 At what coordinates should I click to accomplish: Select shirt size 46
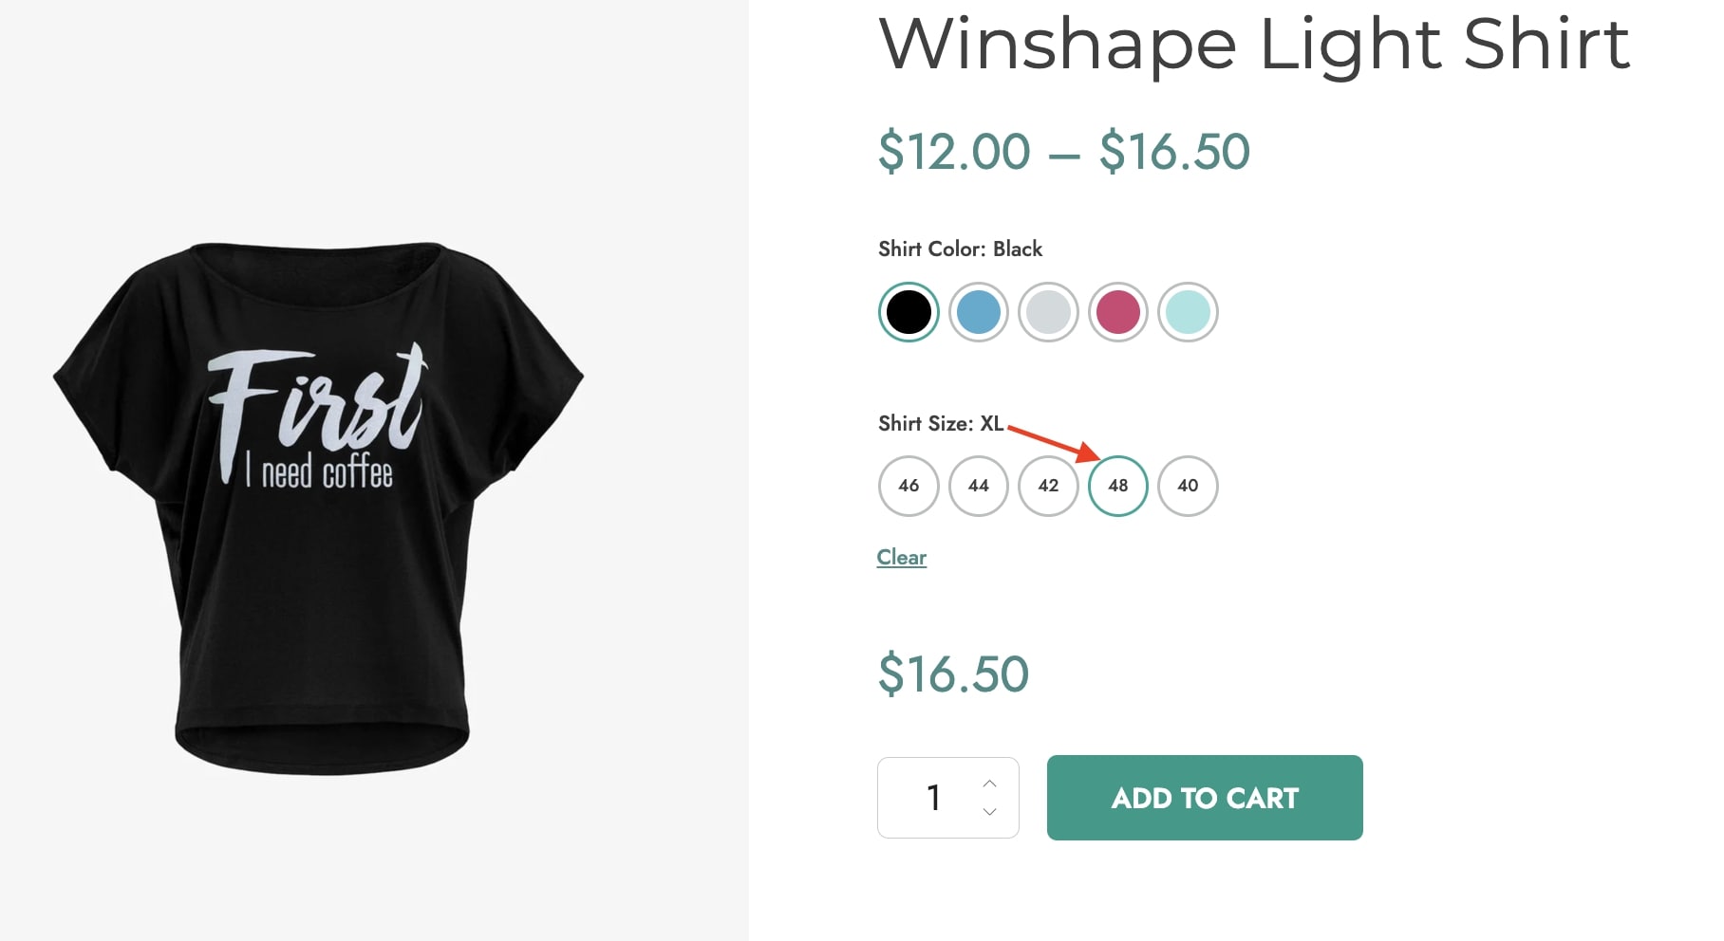pyautogui.click(x=909, y=486)
